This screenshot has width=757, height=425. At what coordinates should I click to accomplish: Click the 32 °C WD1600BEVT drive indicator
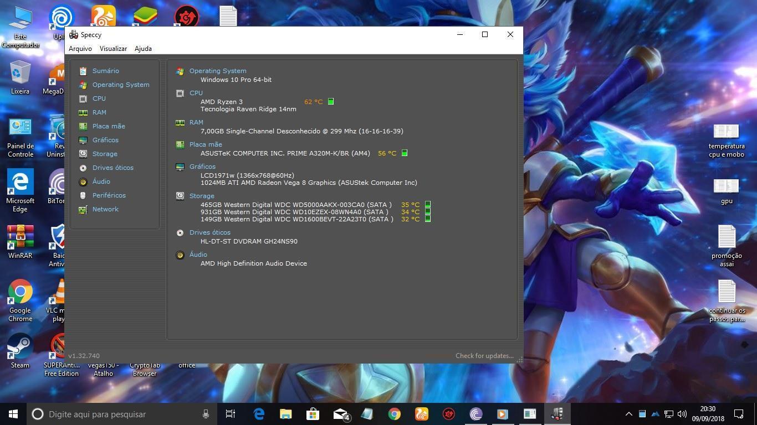[428, 219]
